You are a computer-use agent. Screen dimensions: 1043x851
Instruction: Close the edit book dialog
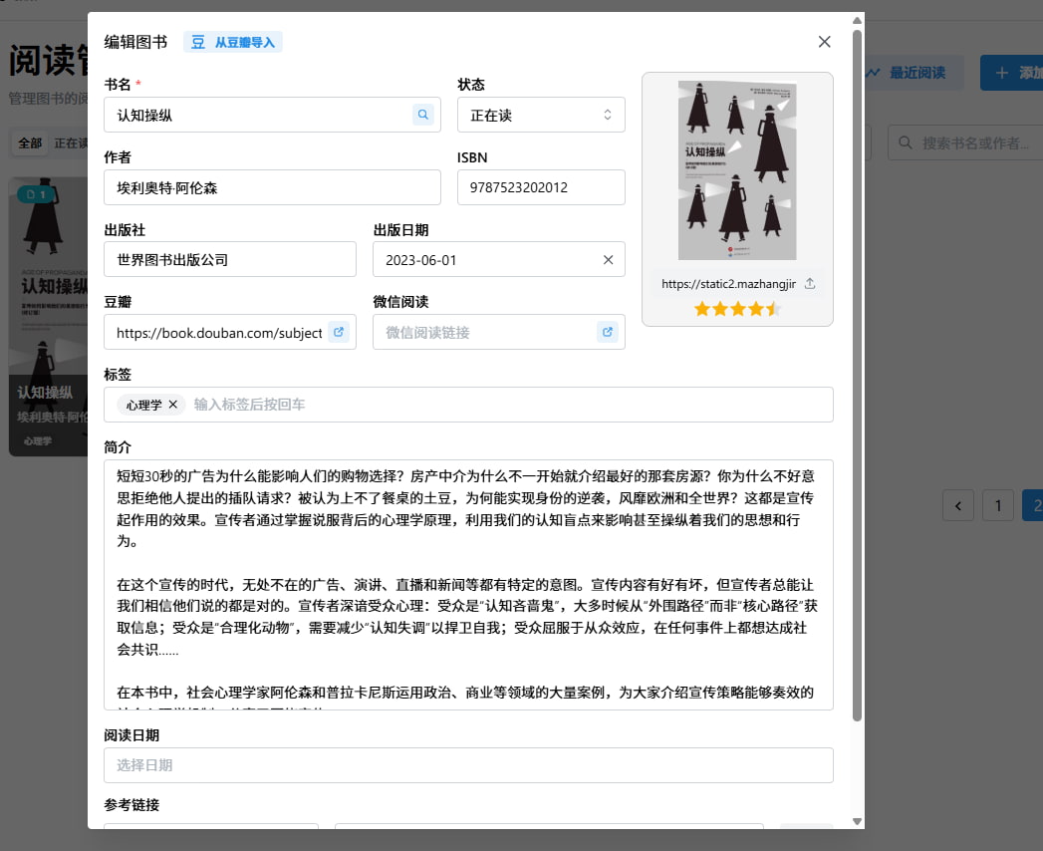(824, 42)
